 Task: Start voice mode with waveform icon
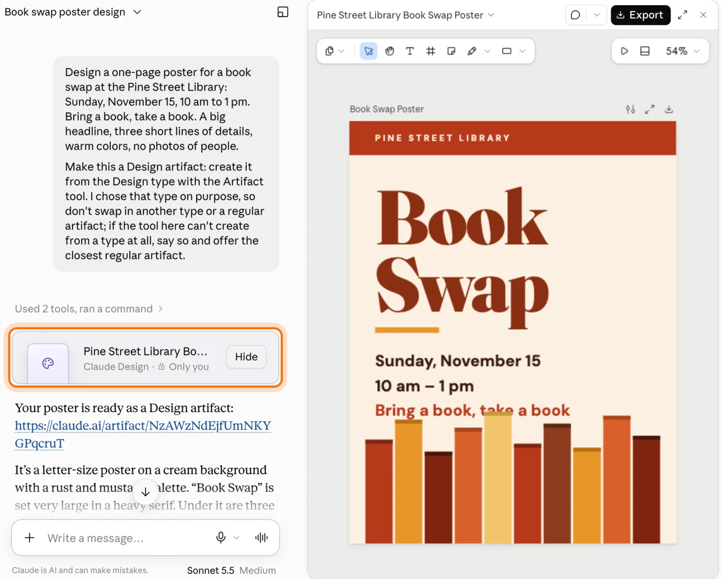pos(262,538)
